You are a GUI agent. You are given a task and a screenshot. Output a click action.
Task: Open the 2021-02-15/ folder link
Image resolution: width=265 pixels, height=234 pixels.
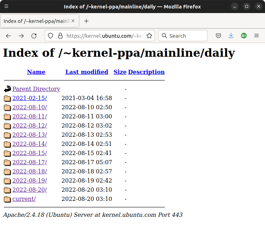click(30, 98)
